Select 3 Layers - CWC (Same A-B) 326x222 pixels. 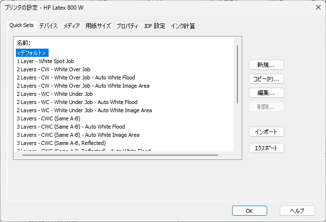coord(49,118)
